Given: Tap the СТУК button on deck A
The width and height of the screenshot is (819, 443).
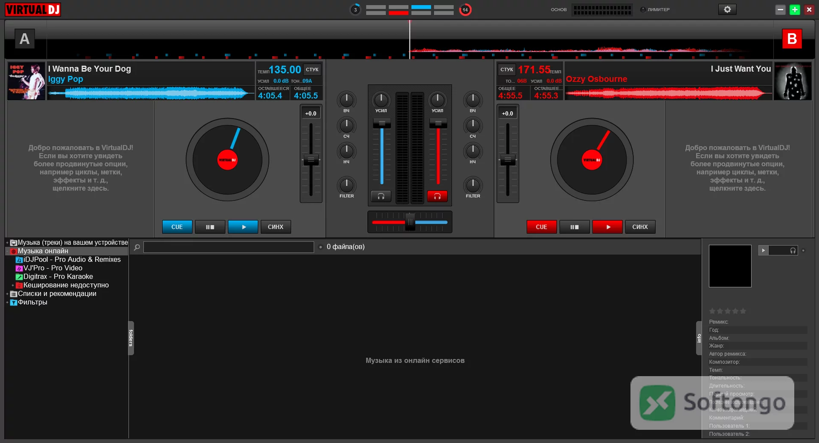Looking at the screenshot, I should click(x=312, y=69).
